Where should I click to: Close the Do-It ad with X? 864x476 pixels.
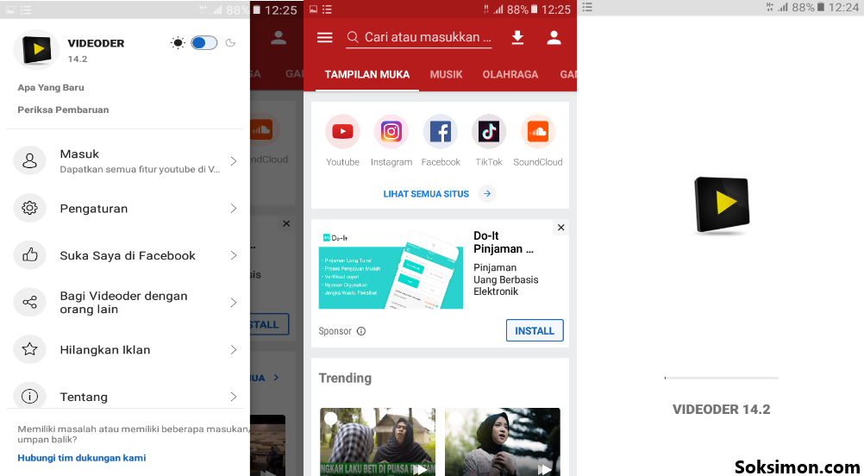[561, 228]
